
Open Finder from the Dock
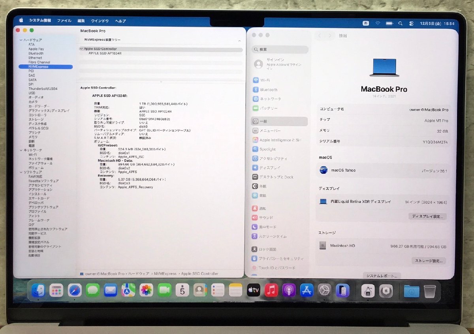tap(38, 291)
